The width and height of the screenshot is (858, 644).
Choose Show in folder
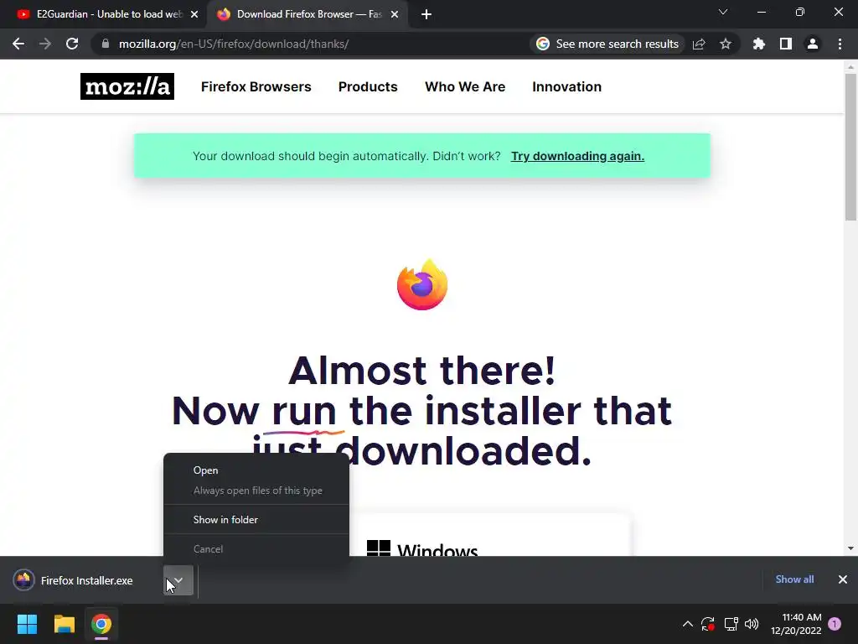point(256,520)
